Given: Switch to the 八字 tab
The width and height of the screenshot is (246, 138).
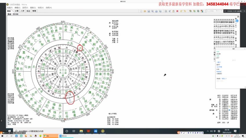Looking at the screenshot, I should tap(23, 11).
